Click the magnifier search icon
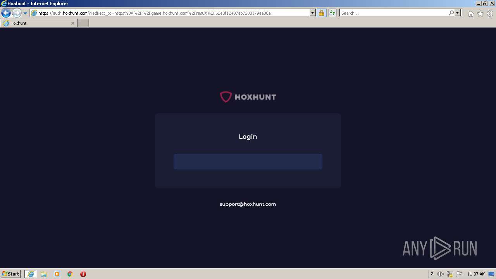The image size is (496, 279). coord(451,13)
